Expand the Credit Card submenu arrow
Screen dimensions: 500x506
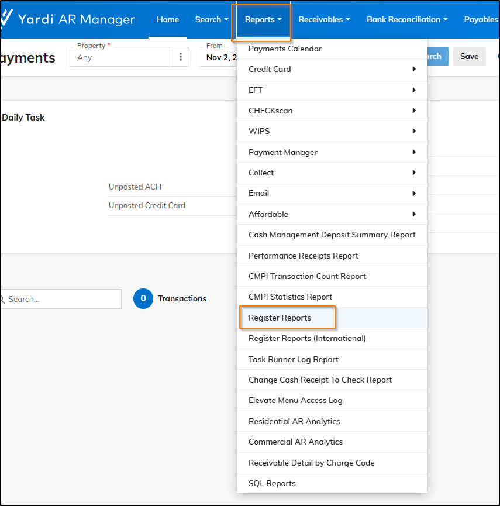tap(414, 69)
